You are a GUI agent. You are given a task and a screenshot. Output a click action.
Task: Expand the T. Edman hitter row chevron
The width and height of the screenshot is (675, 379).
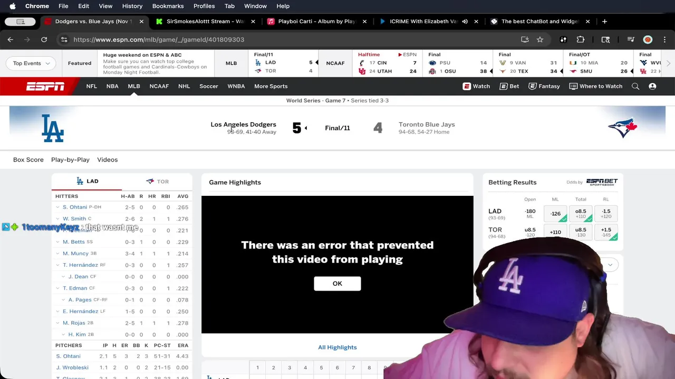tap(57, 288)
